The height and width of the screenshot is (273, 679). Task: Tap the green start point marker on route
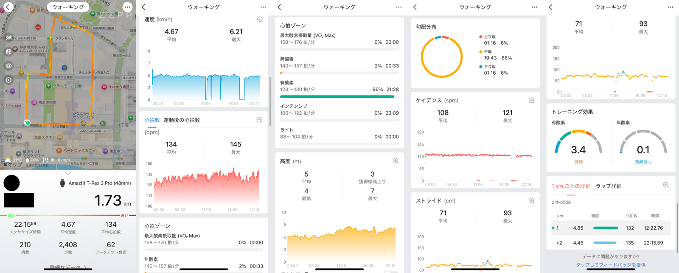(x=28, y=123)
